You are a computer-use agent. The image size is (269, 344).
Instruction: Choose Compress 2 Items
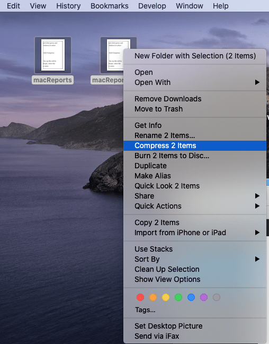[195, 145]
